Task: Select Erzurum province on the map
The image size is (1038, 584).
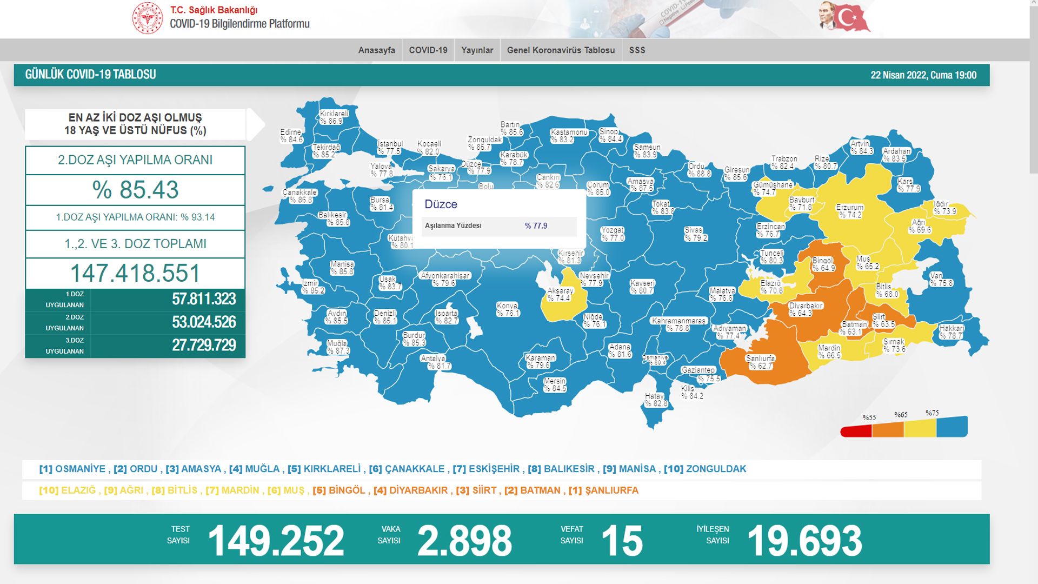Action: 850,211
